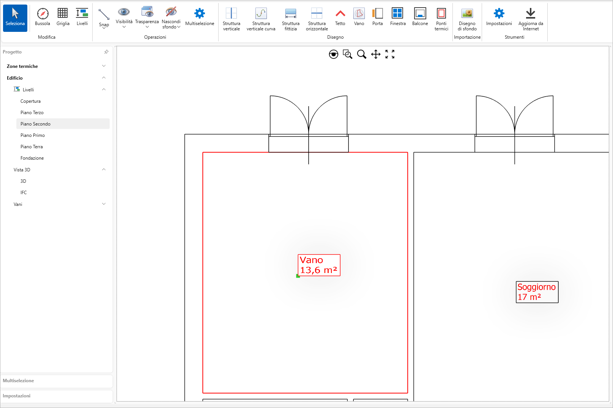613x408 pixels.
Task: Open the IFC view item
Action: pyautogui.click(x=24, y=193)
